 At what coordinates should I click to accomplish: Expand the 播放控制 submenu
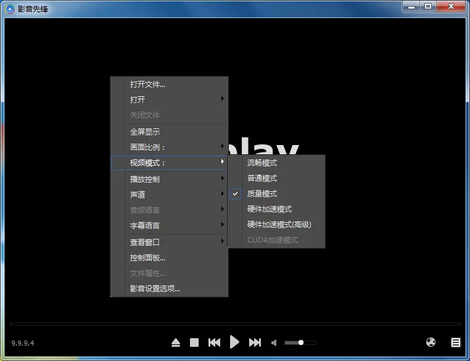(170, 179)
